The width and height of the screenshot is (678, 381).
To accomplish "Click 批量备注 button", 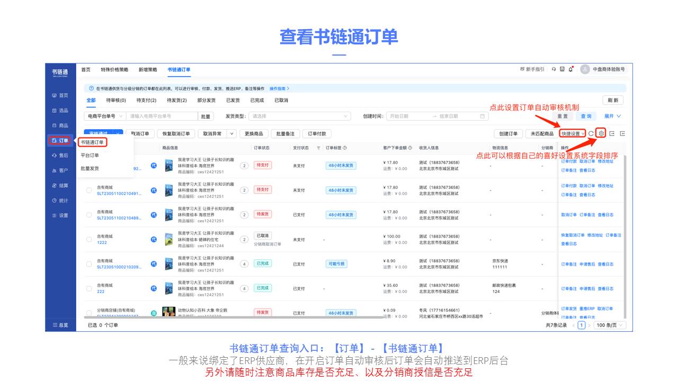I will click(x=286, y=134).
